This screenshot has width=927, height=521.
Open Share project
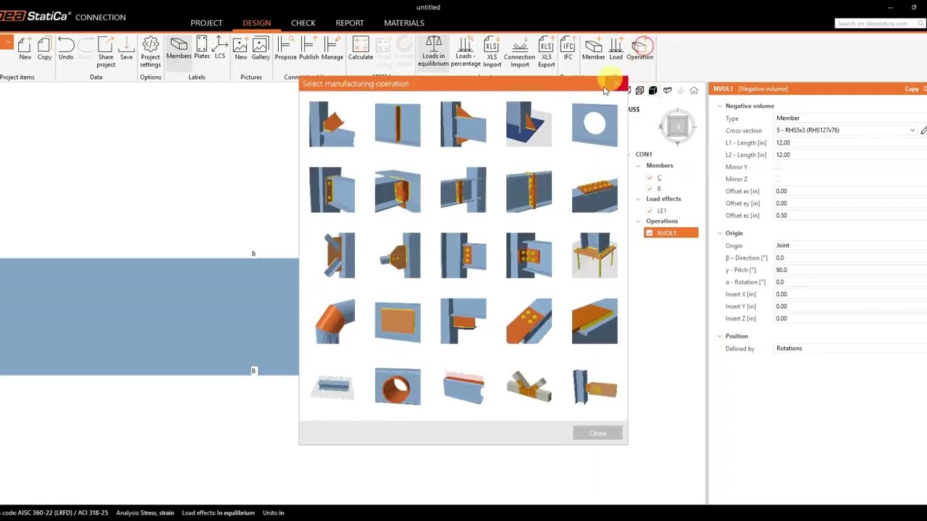[x=106, y=52]
